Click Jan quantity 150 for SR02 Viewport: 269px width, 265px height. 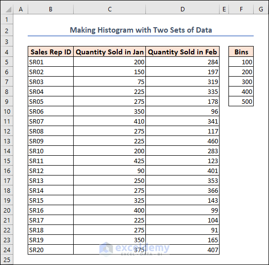(x=109, y=72)
